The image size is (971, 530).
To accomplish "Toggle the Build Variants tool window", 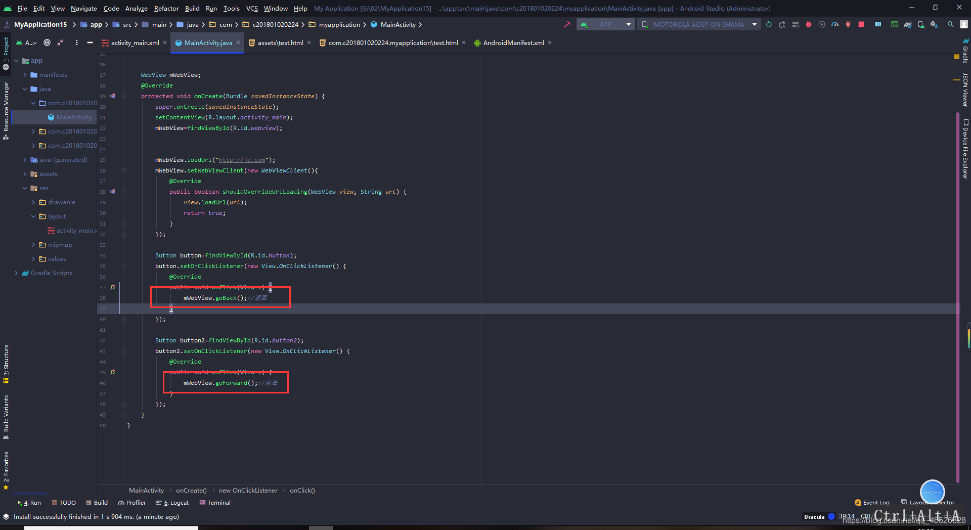I will (6, 417).
